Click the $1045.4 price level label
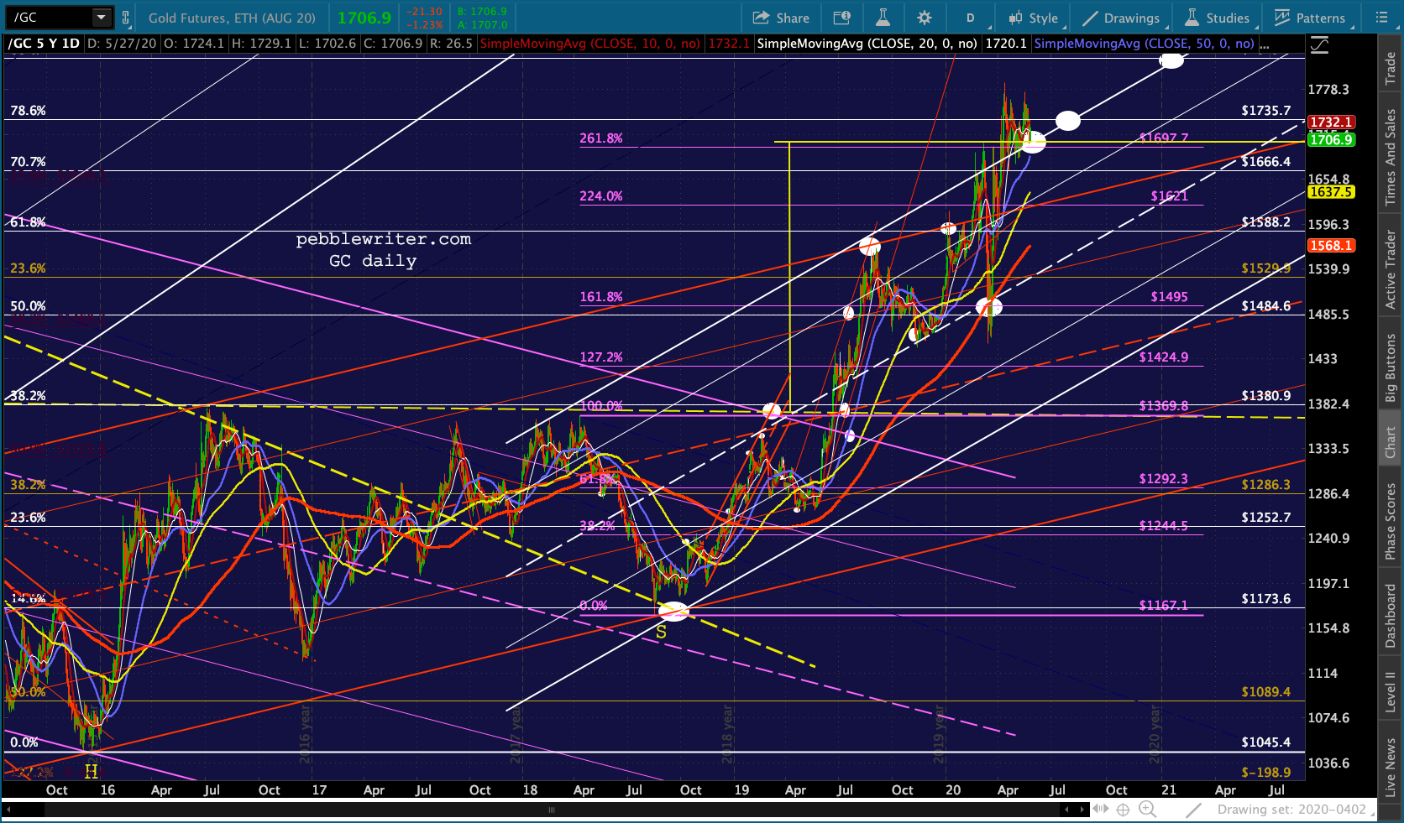 click(x=1266, y=742)
